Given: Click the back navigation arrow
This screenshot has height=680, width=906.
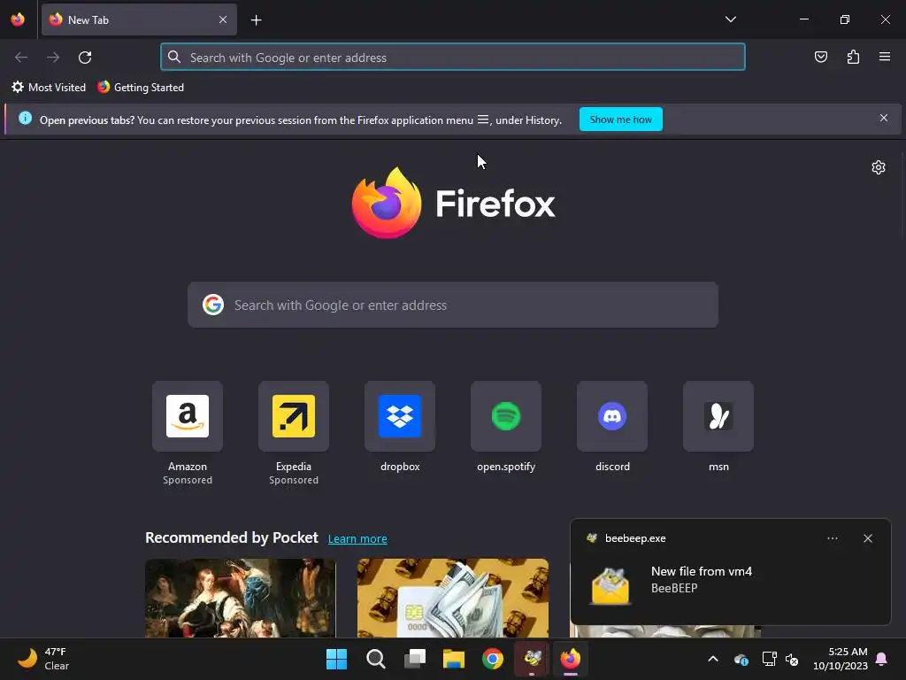Looking at the screenshot, I should click(x=21, y=58).
